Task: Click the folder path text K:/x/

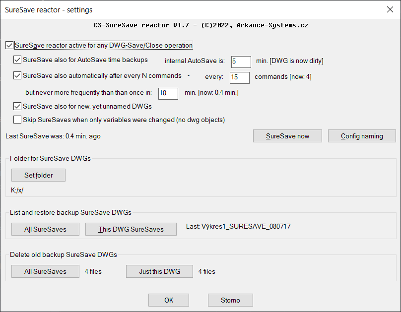Action: click(17, 190)
